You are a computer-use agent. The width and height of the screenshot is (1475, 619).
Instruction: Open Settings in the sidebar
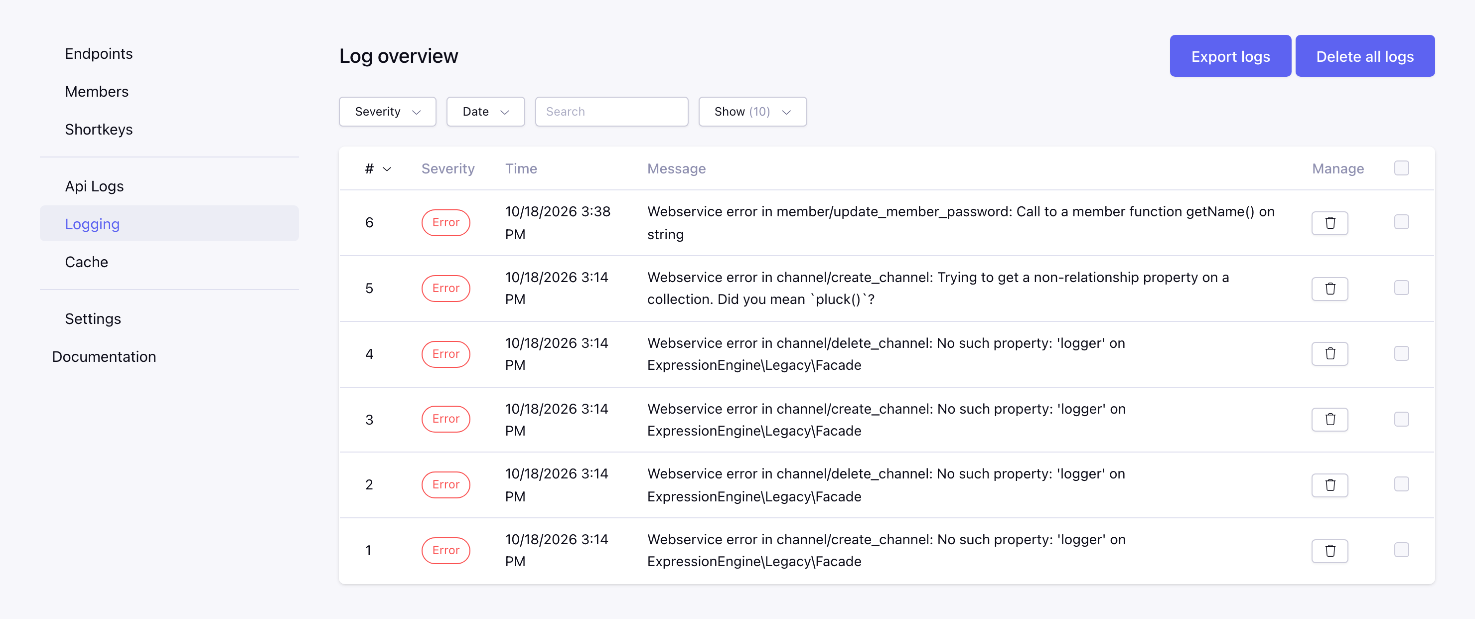[93, 319]
